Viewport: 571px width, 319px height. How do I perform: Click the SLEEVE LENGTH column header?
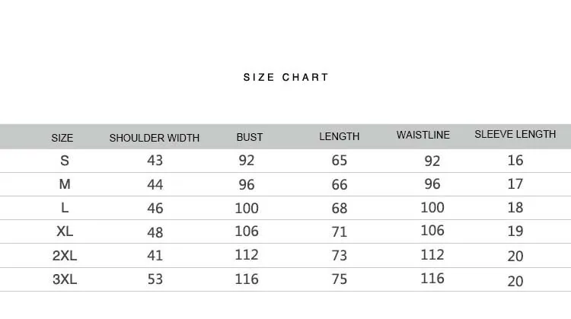515,134
